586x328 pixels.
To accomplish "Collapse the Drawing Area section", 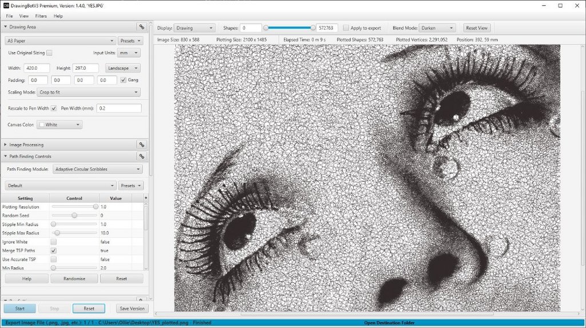I will pos(6,27).
